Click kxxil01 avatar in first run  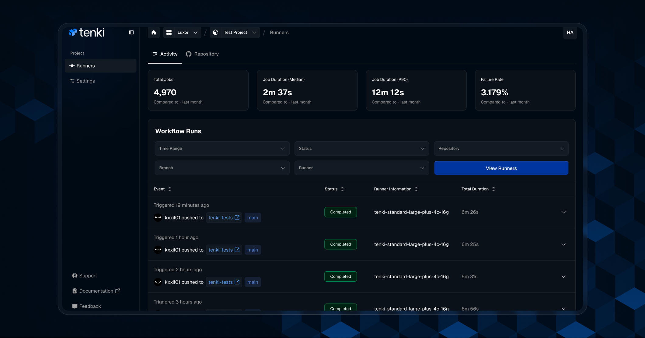tap(158, 217)
